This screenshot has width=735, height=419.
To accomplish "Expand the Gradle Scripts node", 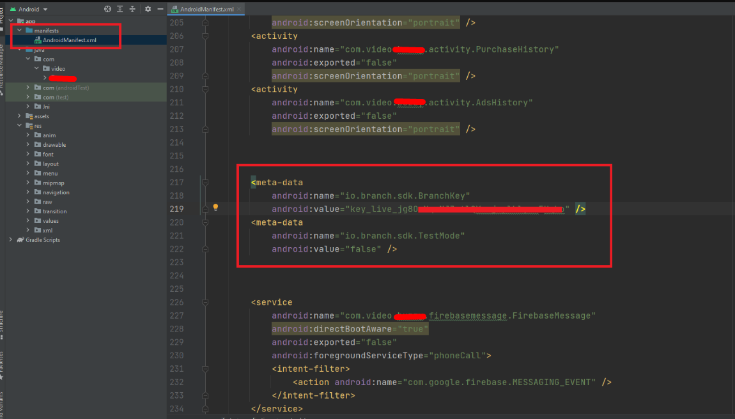I will (11, 240).
